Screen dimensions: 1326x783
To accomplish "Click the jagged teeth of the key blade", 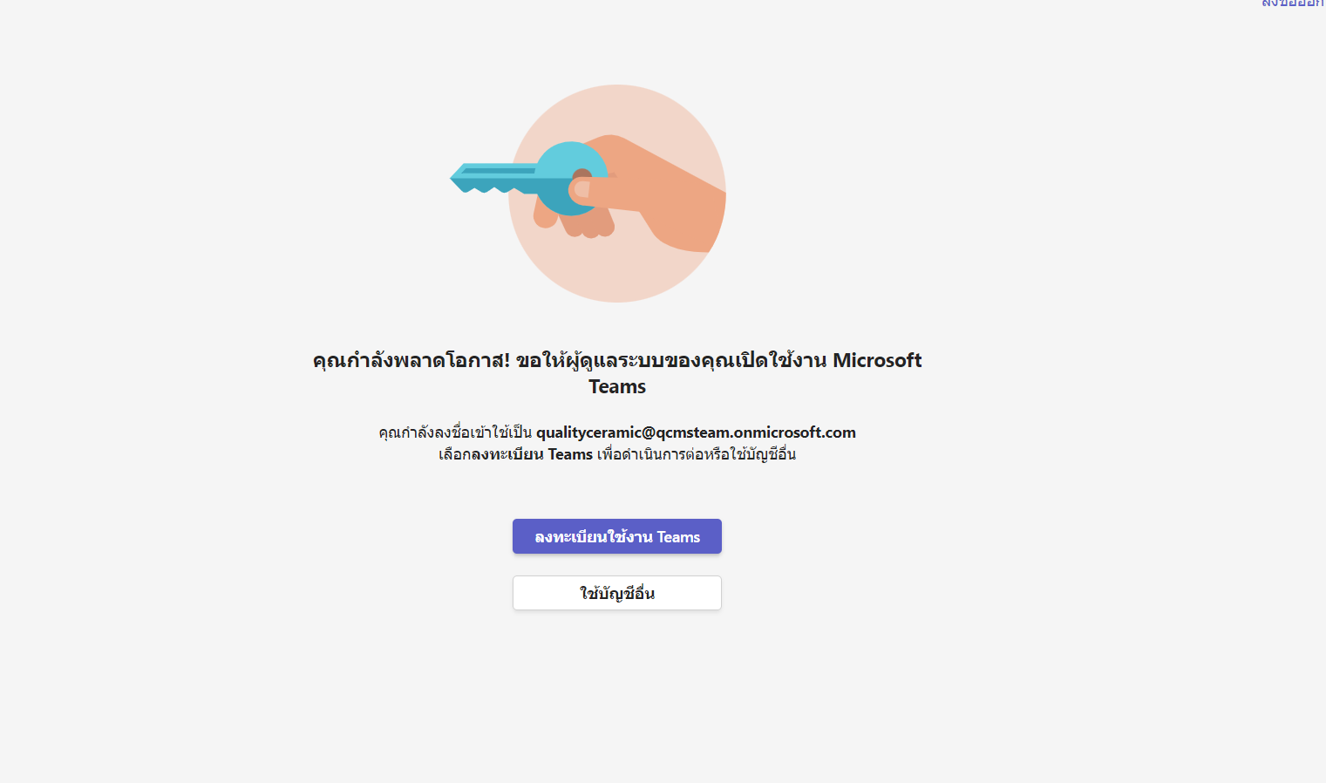I will point(493,187).
